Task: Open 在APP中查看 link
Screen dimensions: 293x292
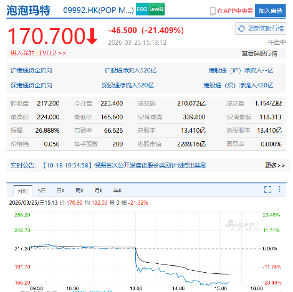Action: click(x=235, y=11)
